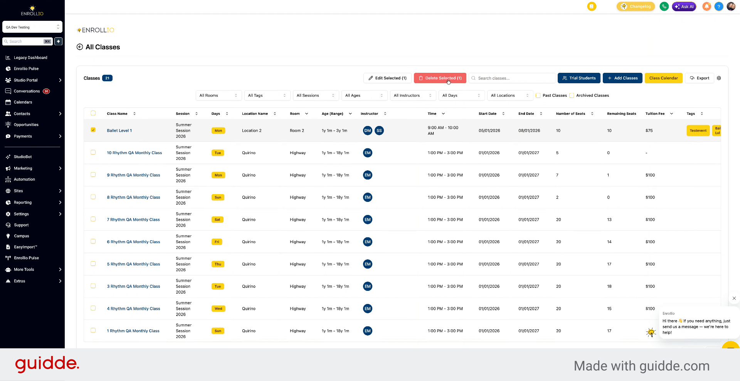
Task: Click the DM instructor badge for Ballet Level 1
Action: [x=368, y=131]
